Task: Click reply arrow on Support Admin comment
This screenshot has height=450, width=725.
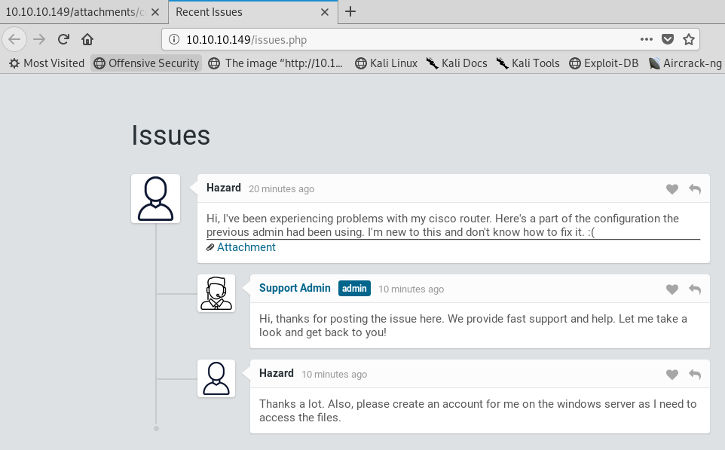Action: pos(695,289)
